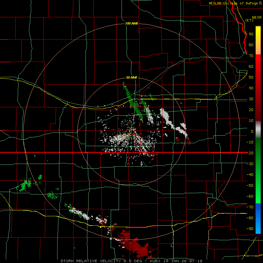Click the positive 90 scale value

[251, 34]
